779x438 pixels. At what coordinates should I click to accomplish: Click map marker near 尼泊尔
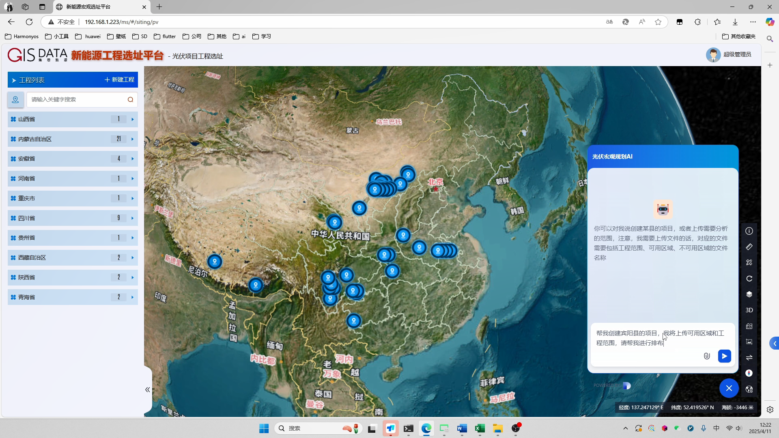[215, 262]
